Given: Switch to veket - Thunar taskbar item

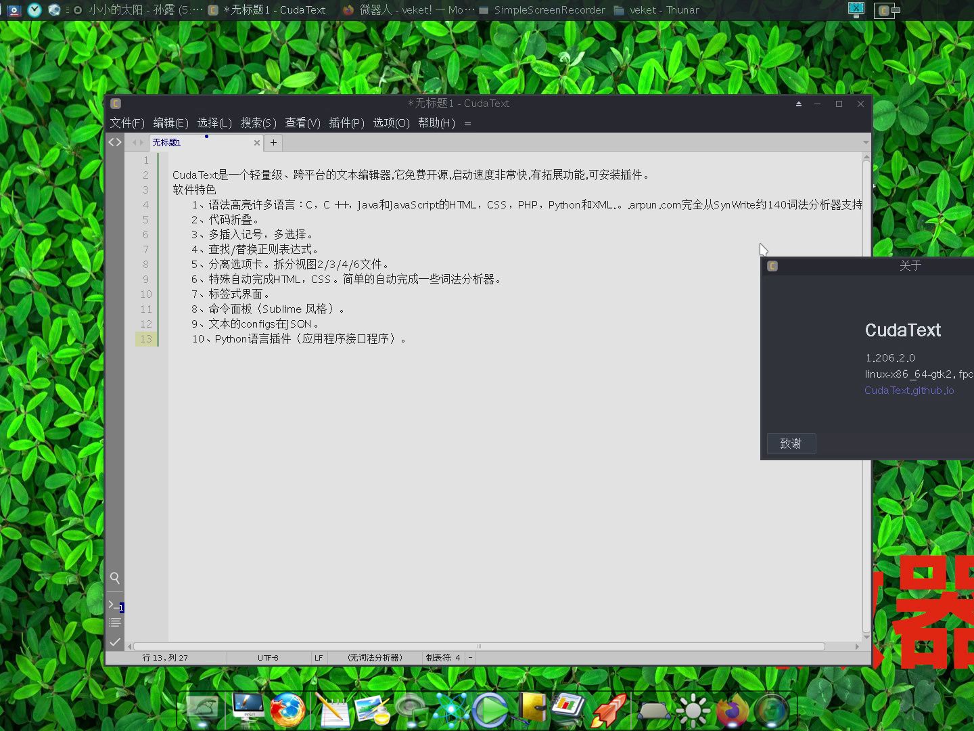Looking at the screenshot, I should [656, 10].
